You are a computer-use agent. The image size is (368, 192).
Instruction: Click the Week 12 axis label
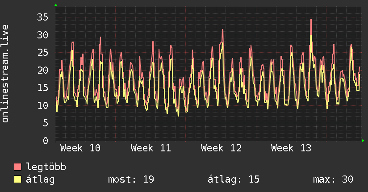[x=221, y=148]
